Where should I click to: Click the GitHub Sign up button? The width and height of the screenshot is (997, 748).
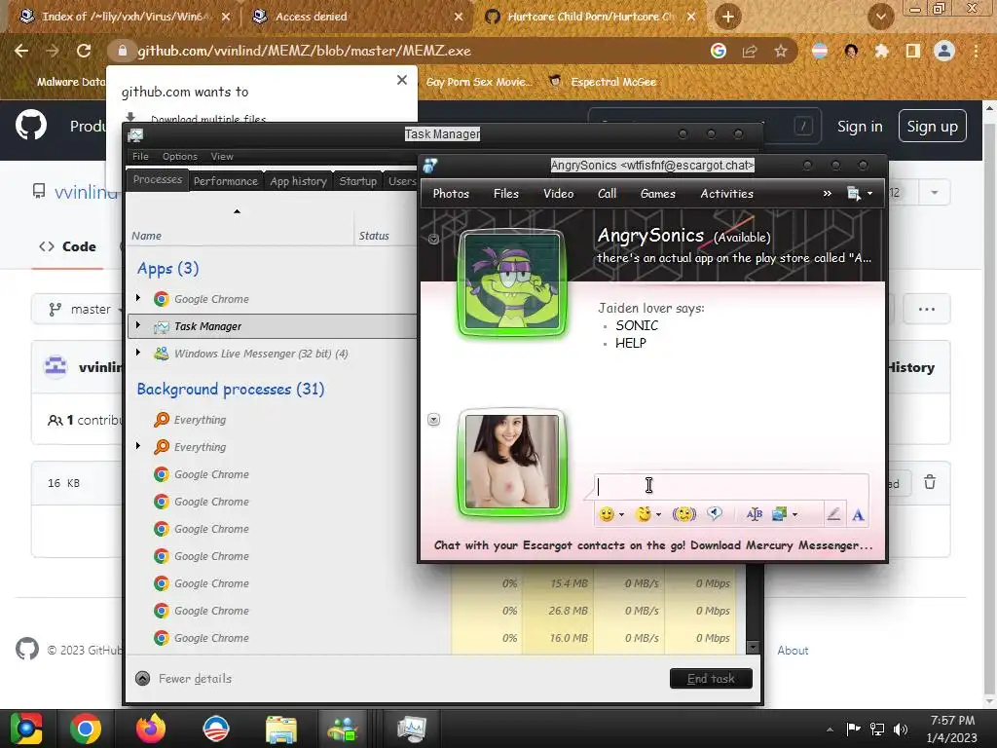coord(932,127)
